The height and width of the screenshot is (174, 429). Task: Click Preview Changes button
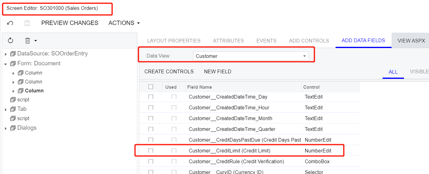[70, 23]
